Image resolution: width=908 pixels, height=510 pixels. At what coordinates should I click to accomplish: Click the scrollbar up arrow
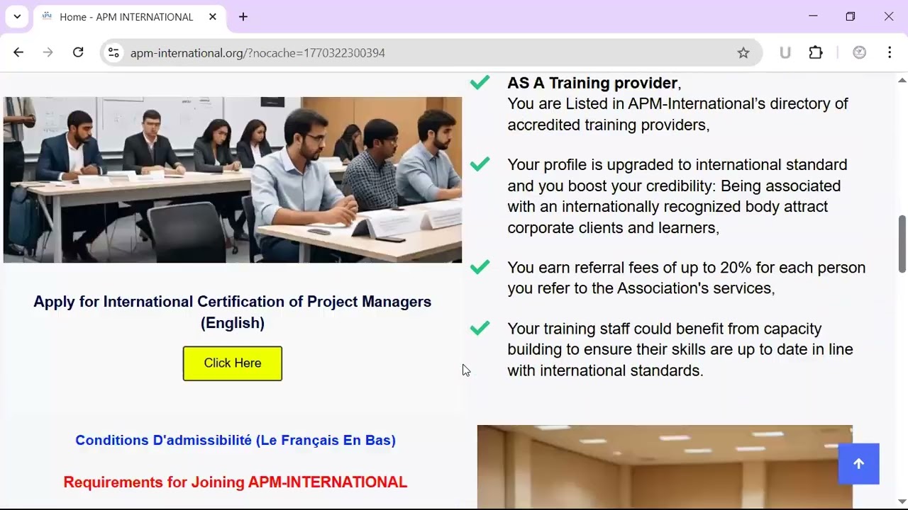point(902,80)
